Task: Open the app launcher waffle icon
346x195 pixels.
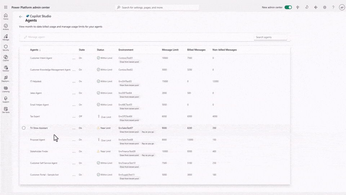Action: pyautogui.click(x=6, y=7)
